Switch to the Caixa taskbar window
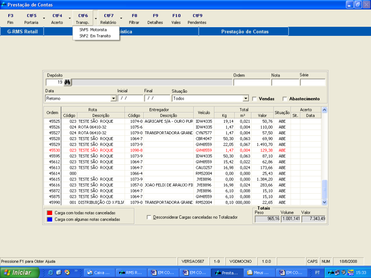 click(x=100, y=273)
